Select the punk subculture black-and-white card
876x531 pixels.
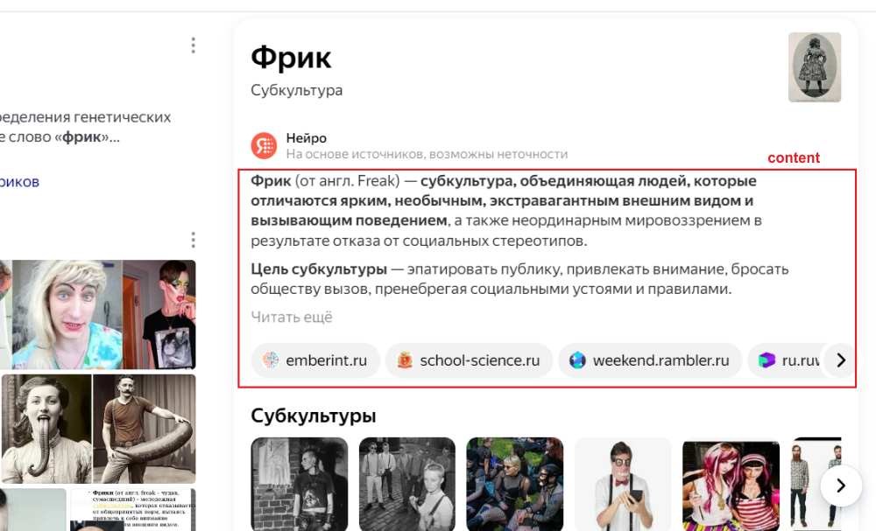(x=300, y=484)
